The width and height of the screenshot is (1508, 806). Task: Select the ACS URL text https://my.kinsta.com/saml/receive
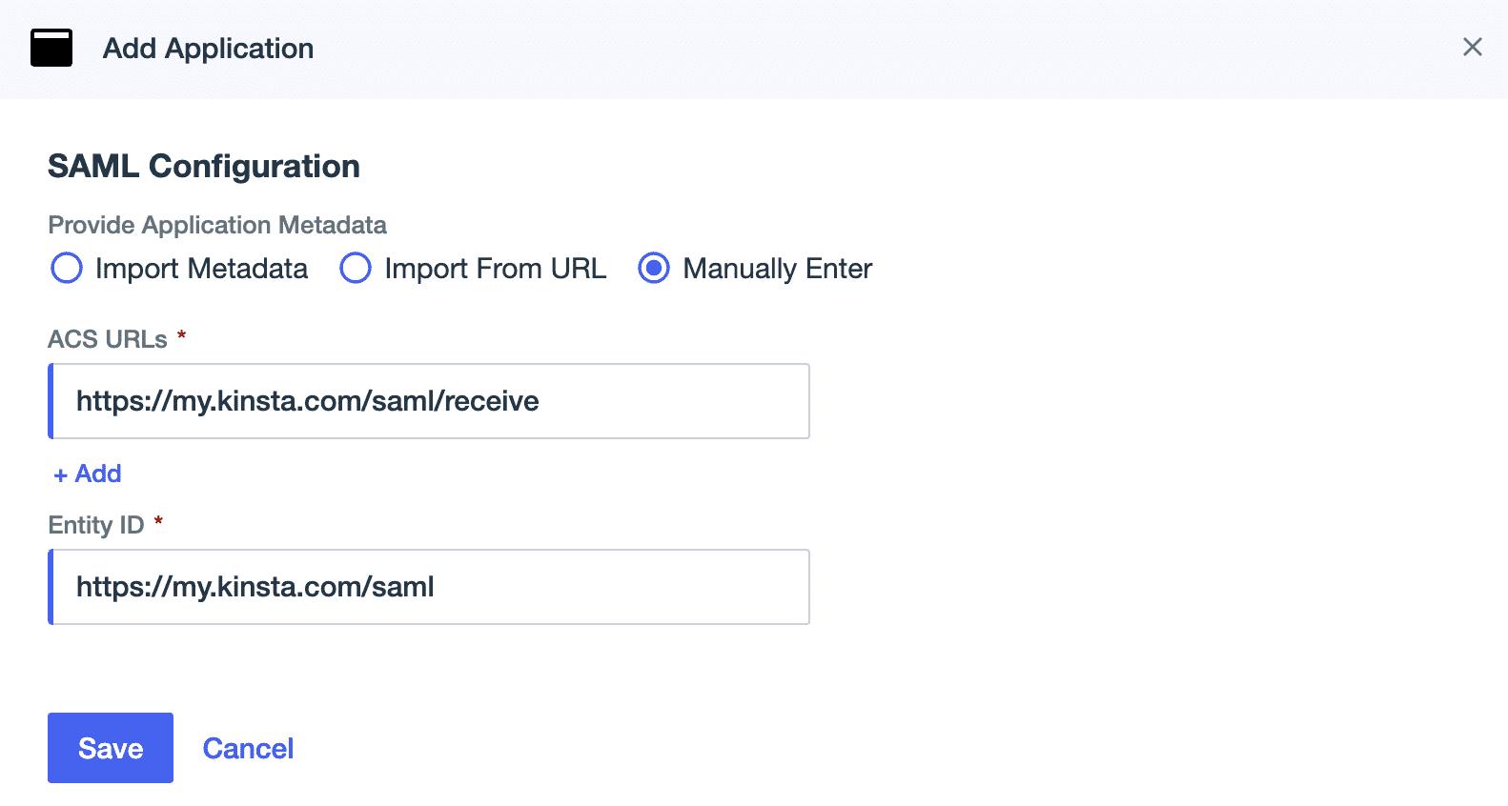click(307, 400)
